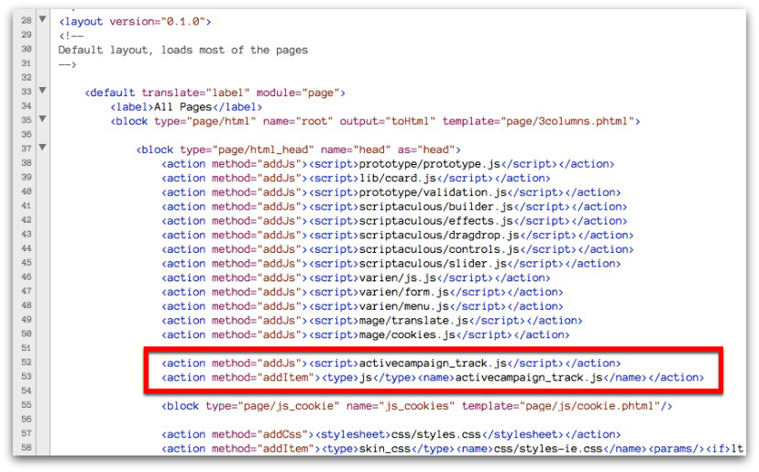This screenshot has width=759, height=472.
Task: Click activecampaign_track.js in the addItem line
Action: pos(529,378)
